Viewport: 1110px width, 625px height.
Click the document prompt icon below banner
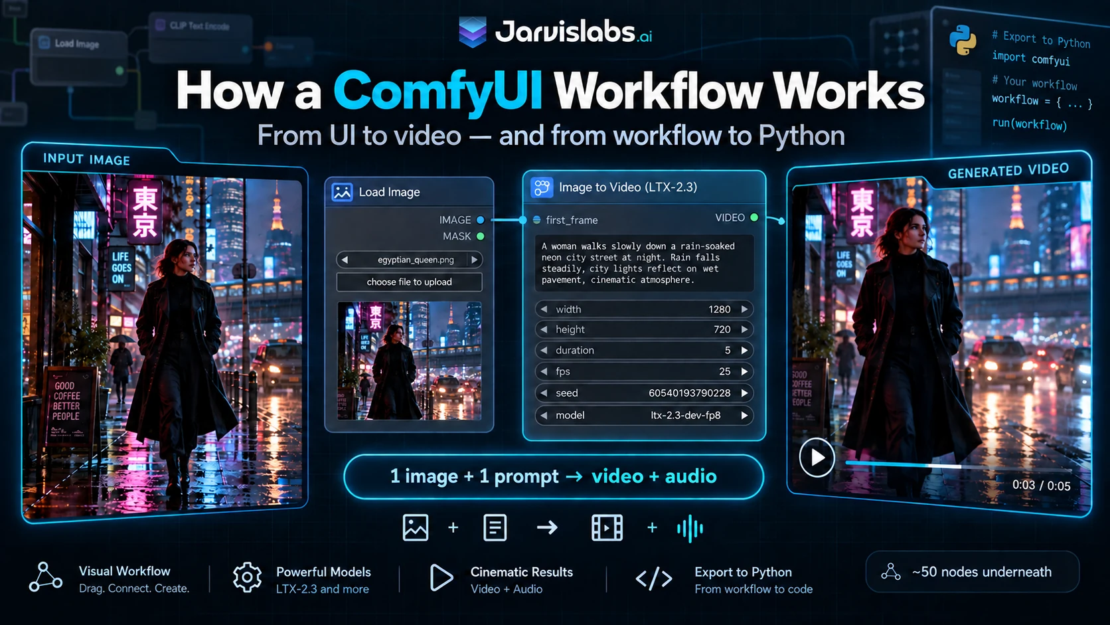coord(495,527)
